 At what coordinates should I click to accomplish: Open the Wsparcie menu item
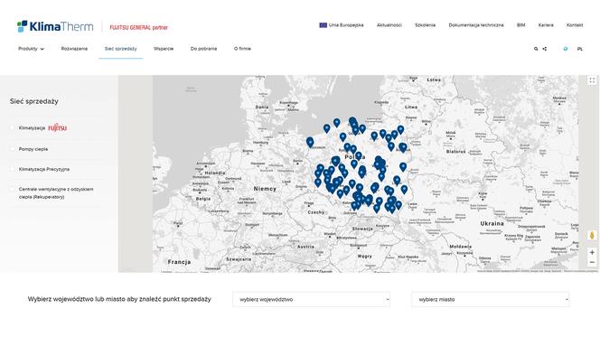coord(164,49)
